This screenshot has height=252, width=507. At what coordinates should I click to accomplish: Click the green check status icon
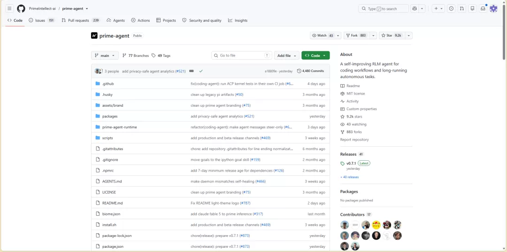tap(201, 71)
